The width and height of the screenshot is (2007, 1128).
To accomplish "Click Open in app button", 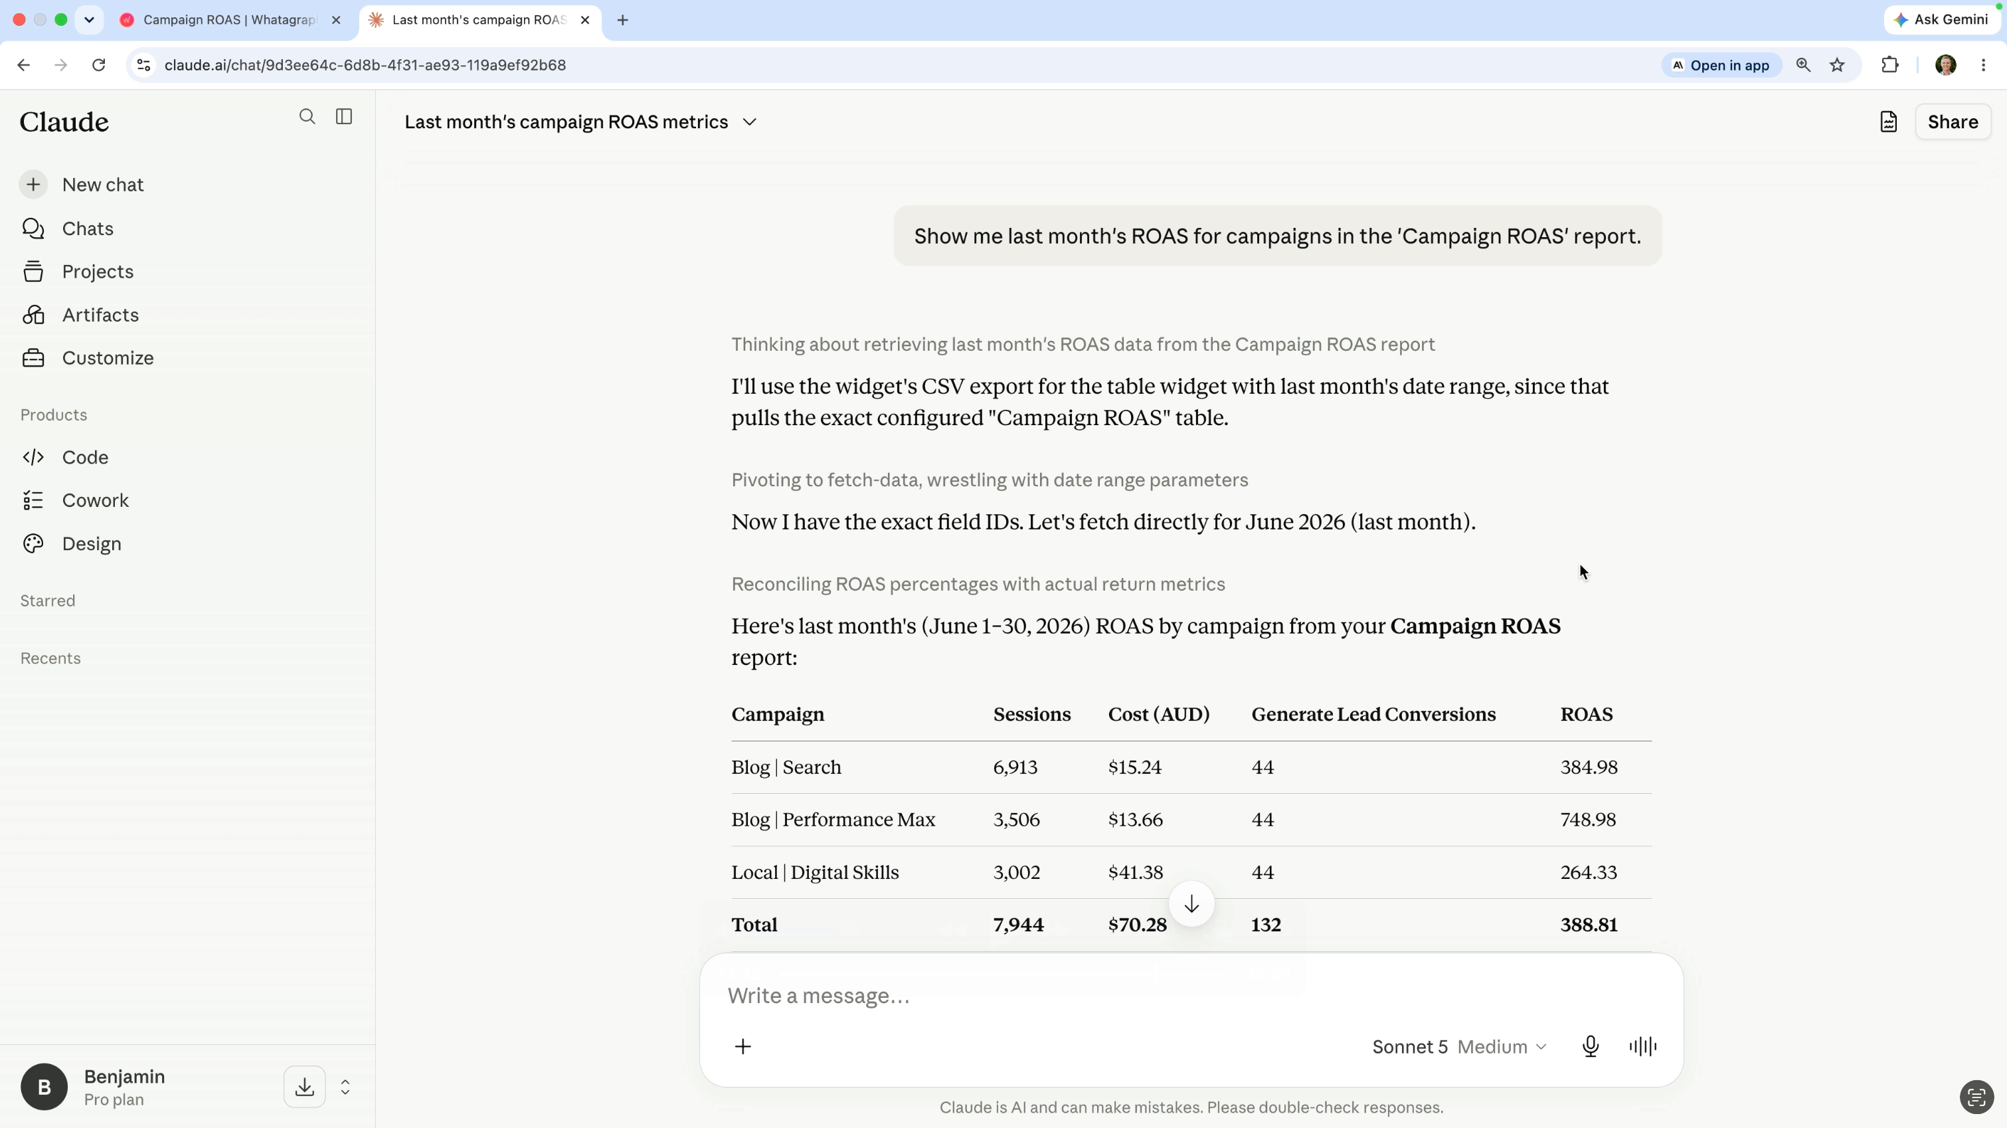I will tap(1721, 66).
